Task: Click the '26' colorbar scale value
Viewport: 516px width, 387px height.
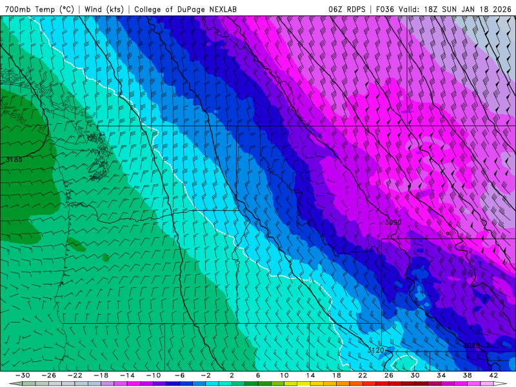Action: point(389,375)
